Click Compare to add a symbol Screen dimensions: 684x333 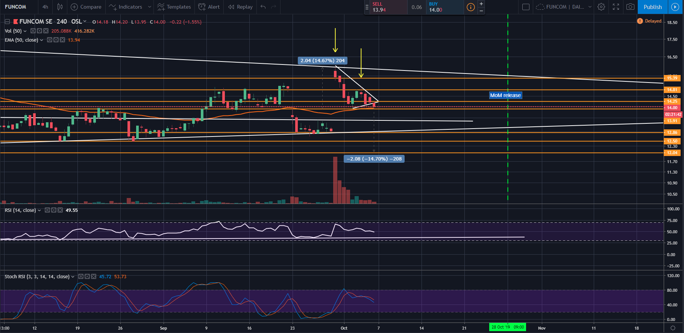pyautogui.click(x=86, y=7)
